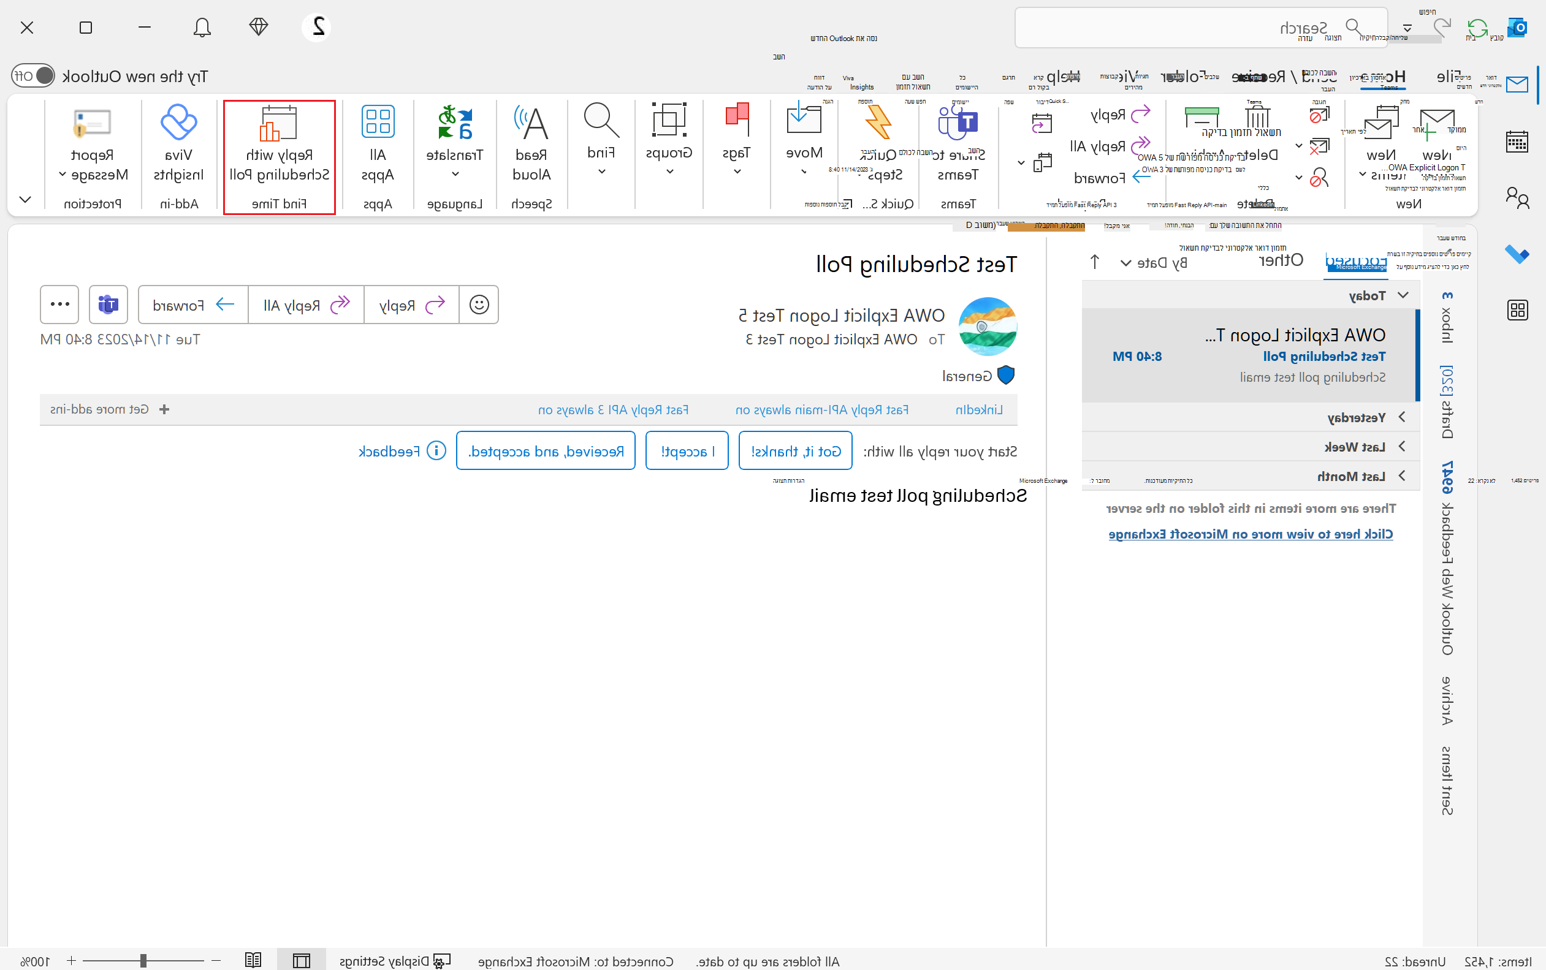1546x970 pixels.
Task: Click the zoom in plus button
Action: coord(71,960)
